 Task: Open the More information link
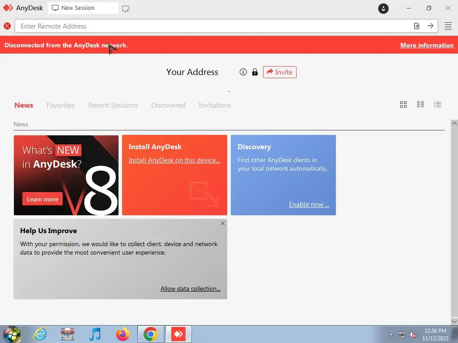[x=427, y=45]
